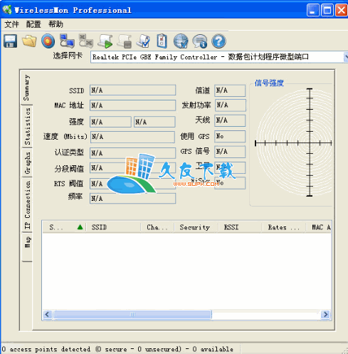This screenshot has height=354, width=348.
Task: Click the SSID value field
Action: pyautogui.click(x=132, y=90)
